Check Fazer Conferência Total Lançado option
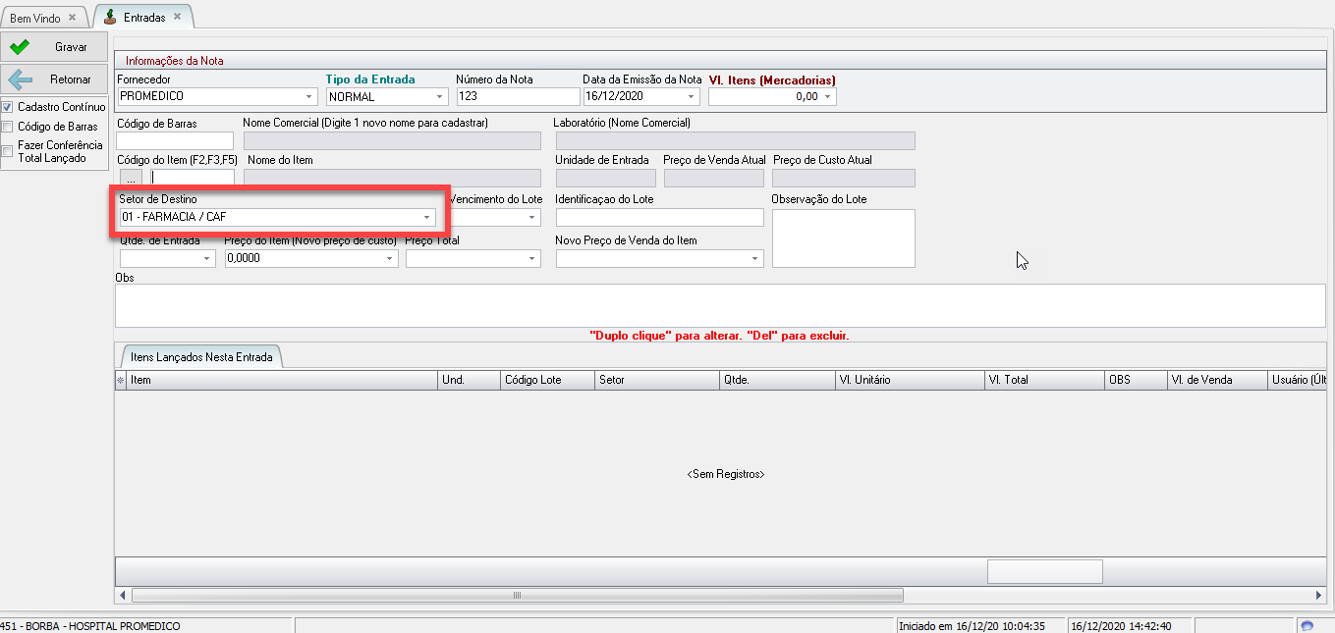Image resolution: width=1335 pixels, height=633 pixels. point(8,151)
